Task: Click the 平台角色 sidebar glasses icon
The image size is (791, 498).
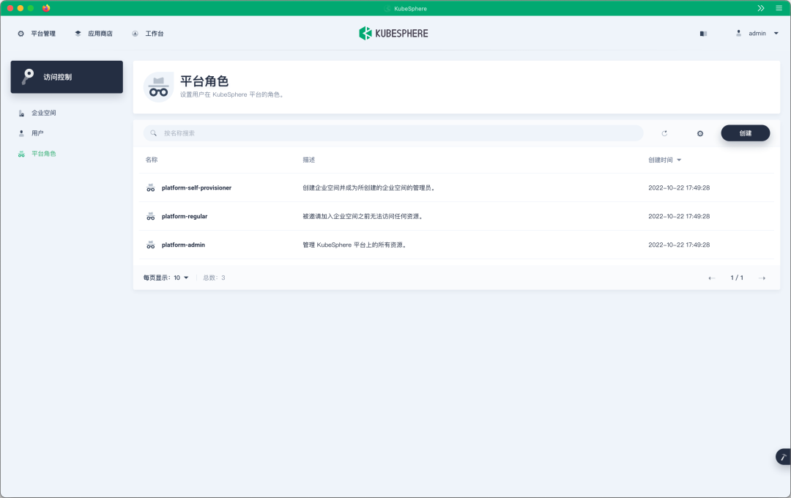Action: (21, 154)
